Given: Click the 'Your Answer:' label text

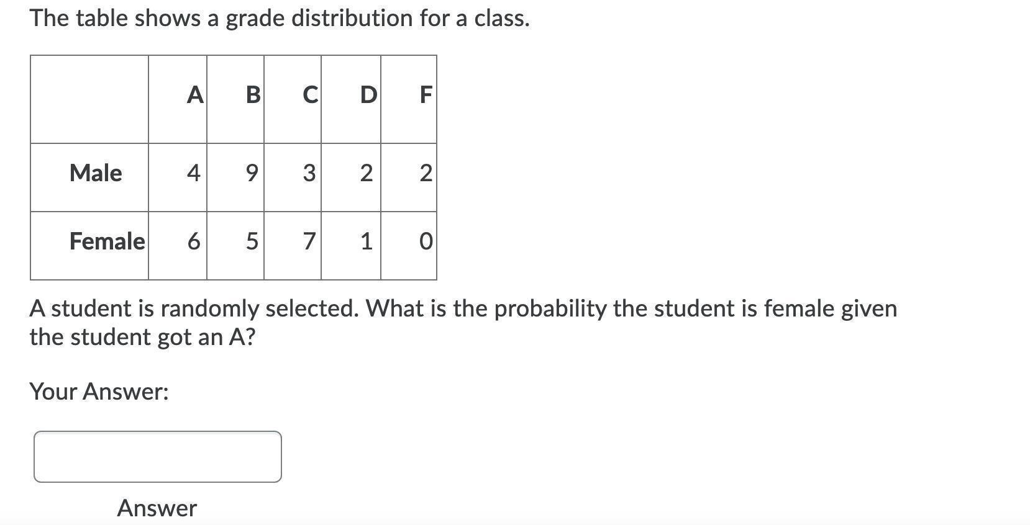Looking at the screenshot, I should tap(99, 392).
